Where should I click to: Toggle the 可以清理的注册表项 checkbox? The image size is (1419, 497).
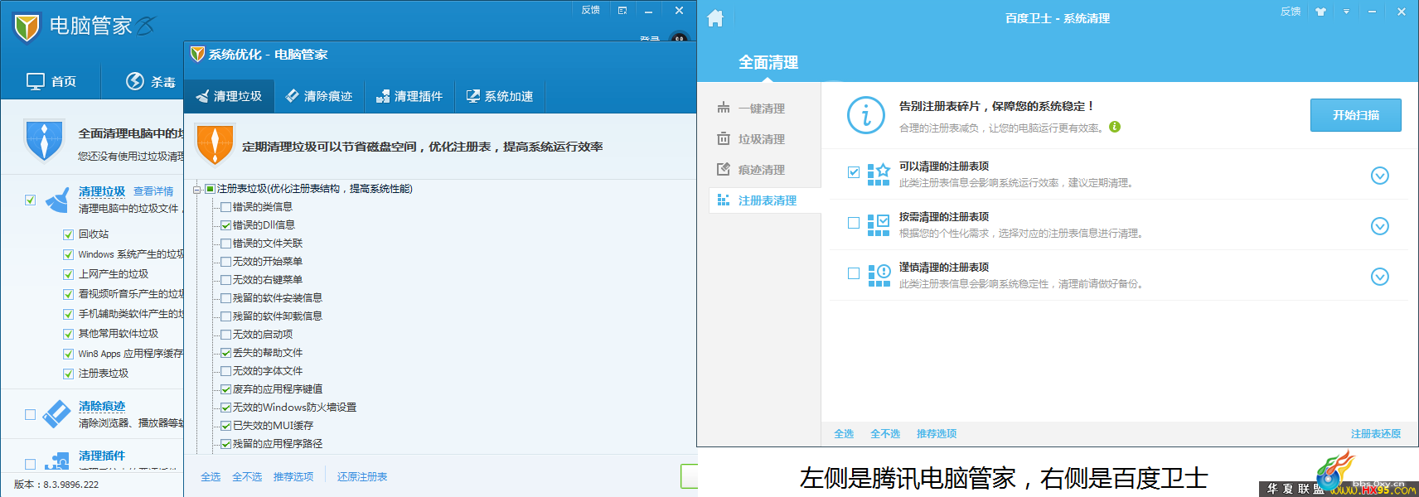[854, 172]
